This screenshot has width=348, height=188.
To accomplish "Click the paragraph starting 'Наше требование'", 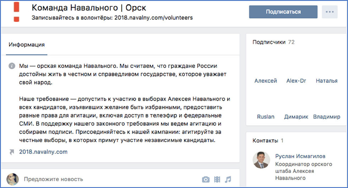I will (x=125, y=120).
